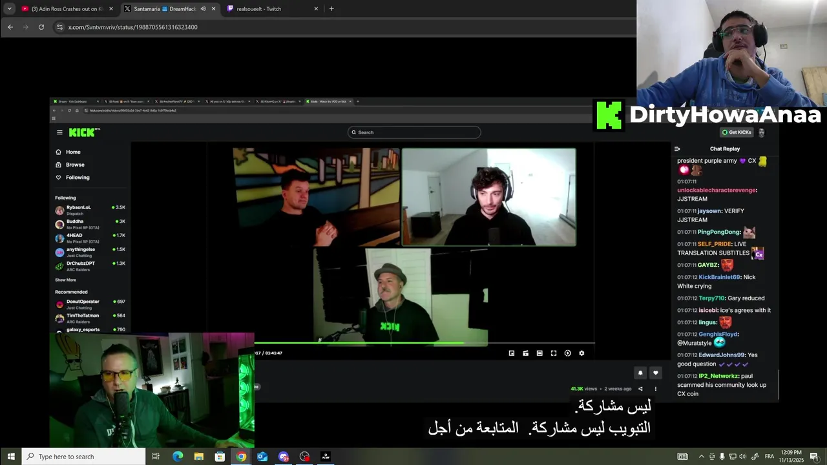Click the Chat Replay heading

pos(725,149)
